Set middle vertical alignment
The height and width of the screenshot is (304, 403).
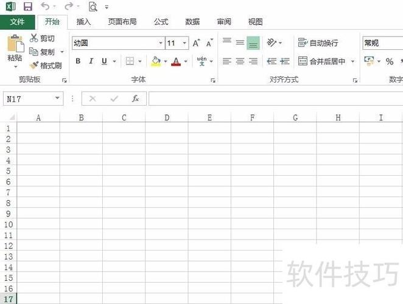tap(240, 43)
